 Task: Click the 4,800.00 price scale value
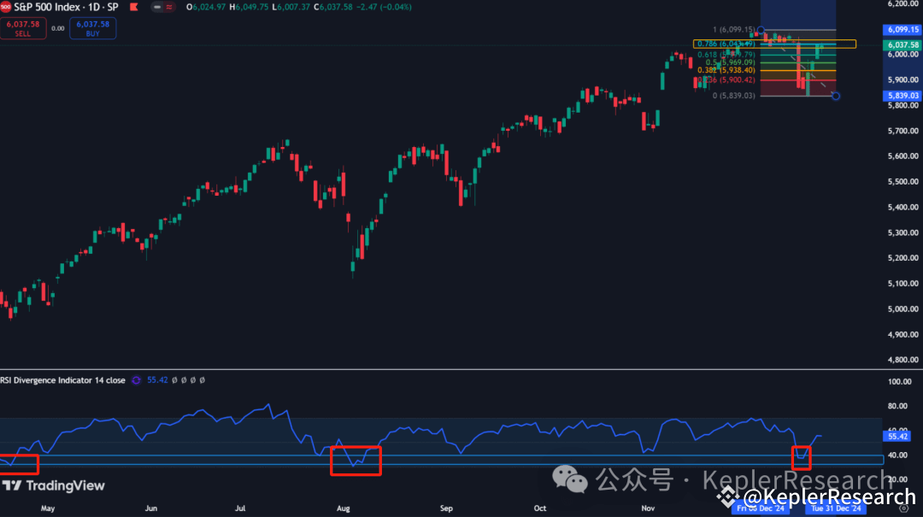pyautogui.click(x=903, y=359)
